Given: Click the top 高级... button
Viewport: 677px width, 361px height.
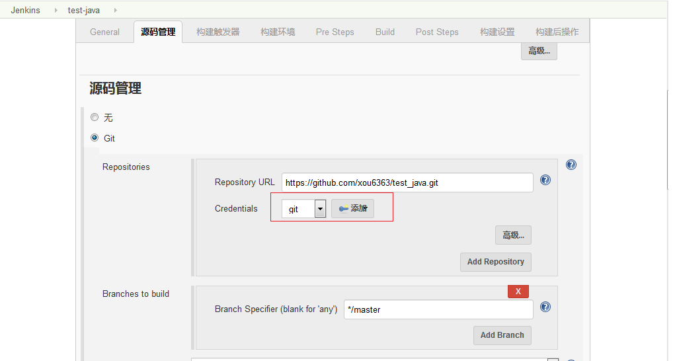Looking at the screenshot, I should [x=539, y=51].
